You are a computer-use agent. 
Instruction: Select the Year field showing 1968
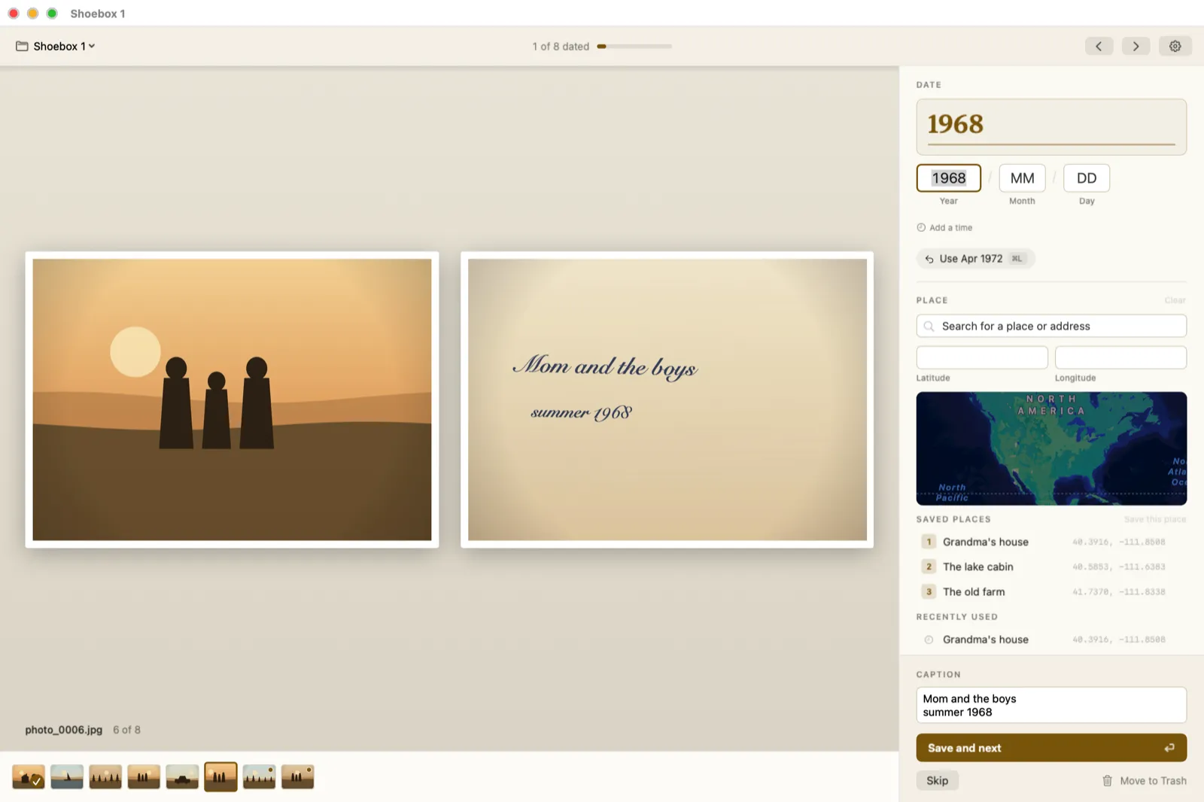948,178
